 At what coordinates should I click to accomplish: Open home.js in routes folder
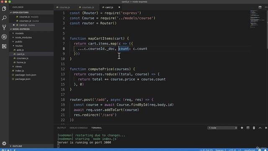click(21, 62)
